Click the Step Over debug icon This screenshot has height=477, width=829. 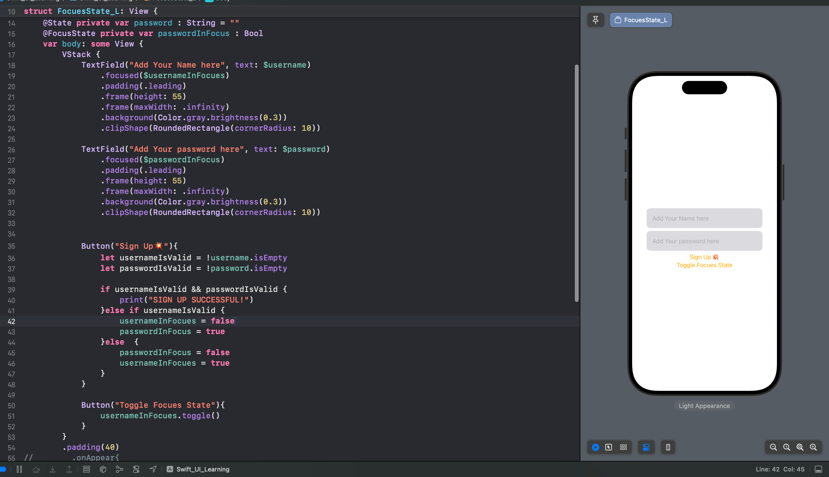tap(36, 469)
